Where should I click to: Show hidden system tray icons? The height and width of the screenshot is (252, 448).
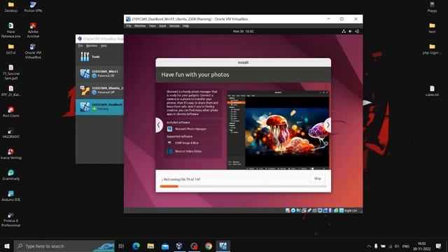(x=369, y=246)
